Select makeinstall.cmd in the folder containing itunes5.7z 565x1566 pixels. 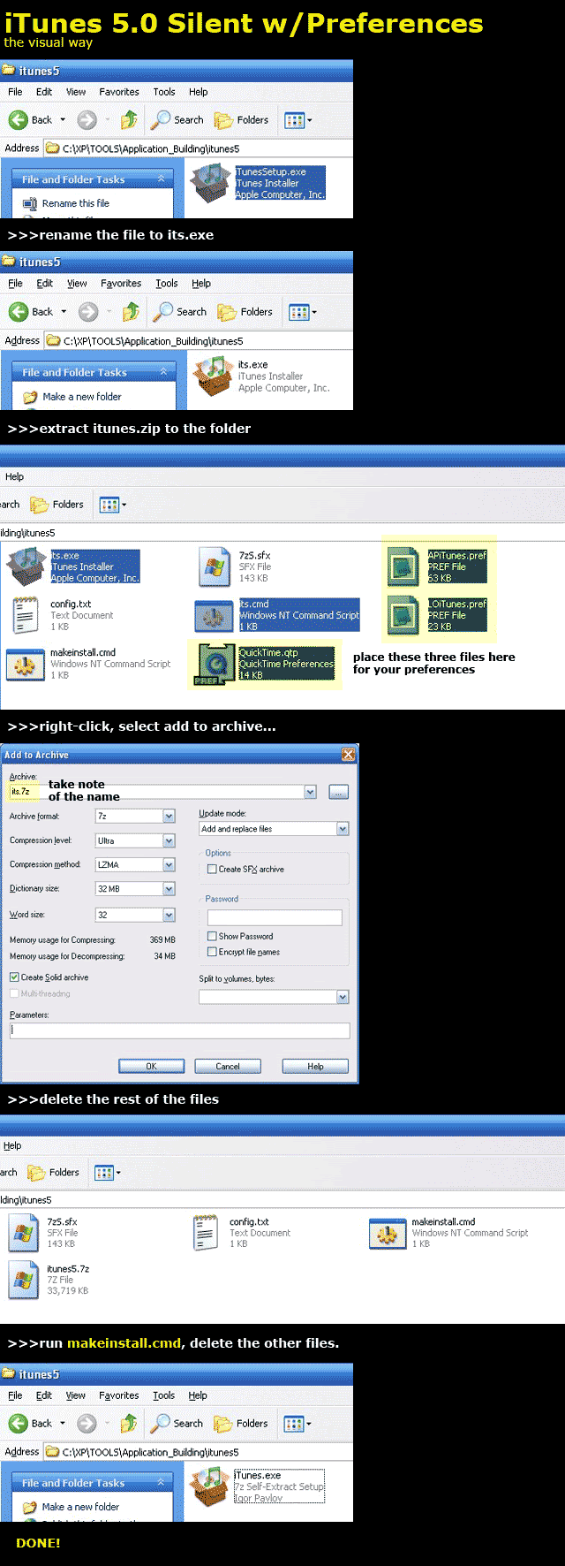[448, 1232]
